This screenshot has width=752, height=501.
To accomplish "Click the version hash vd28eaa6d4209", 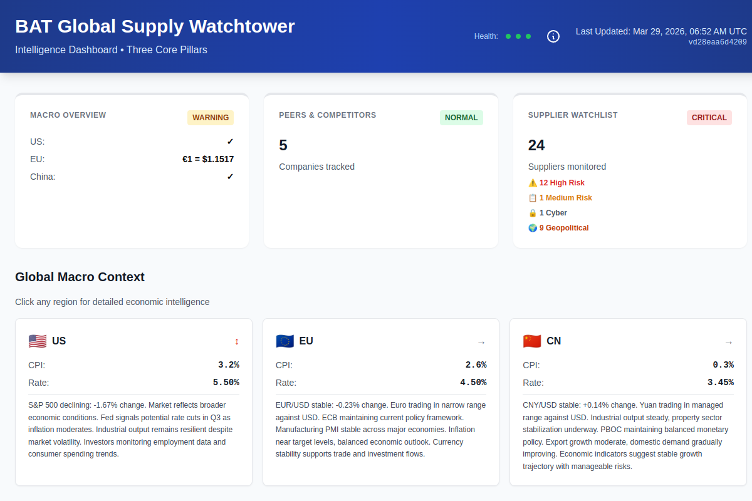I will pos(718,43).
